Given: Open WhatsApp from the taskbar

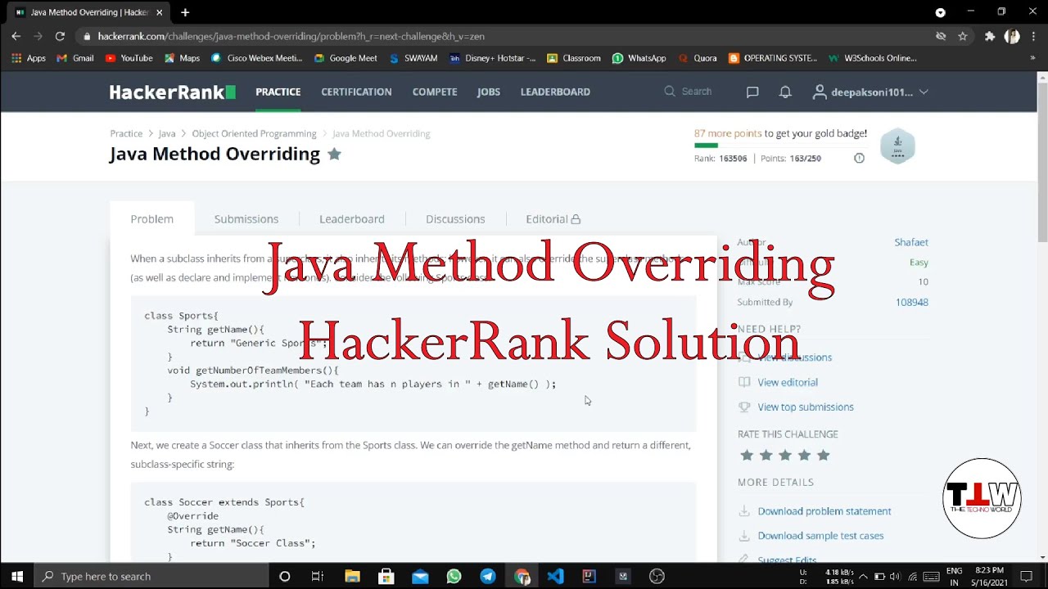Looking at the screenshot, I should tap(454, 576).
